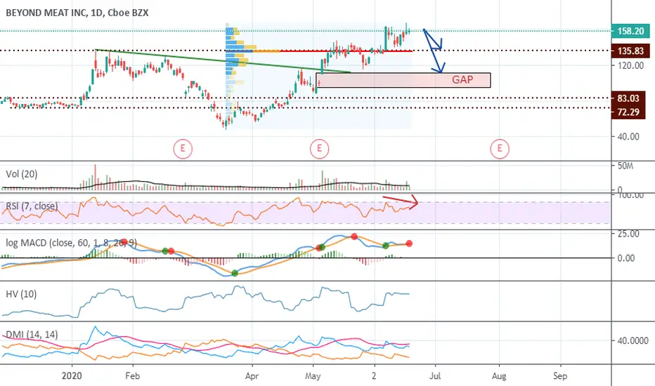Image resolution: width=655 pixels, height=386 pixels.
Task: Click the 158.20 current price label
Action: [630, 31]
